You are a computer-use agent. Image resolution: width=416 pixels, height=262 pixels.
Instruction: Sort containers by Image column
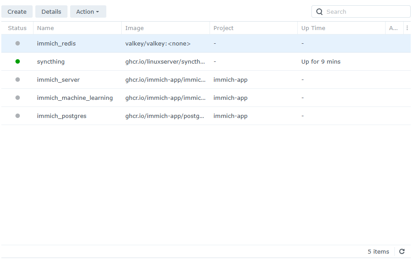(x=135, y=28)
